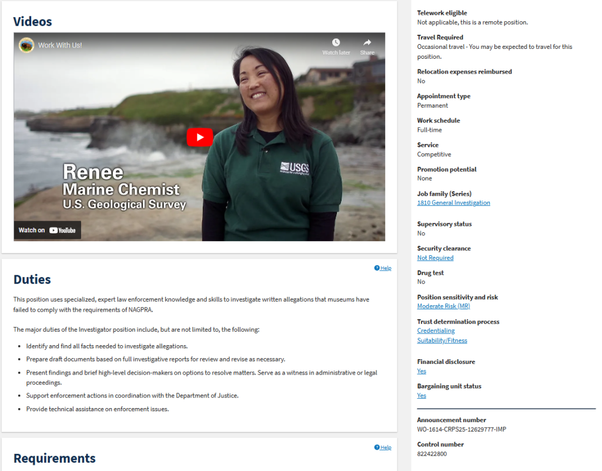Open the 1810 General Investigation link
This screenshot has width=602, height=471.
(453, 203)
